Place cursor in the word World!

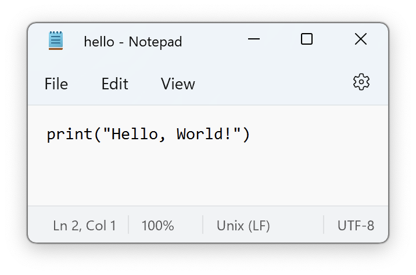203,134
